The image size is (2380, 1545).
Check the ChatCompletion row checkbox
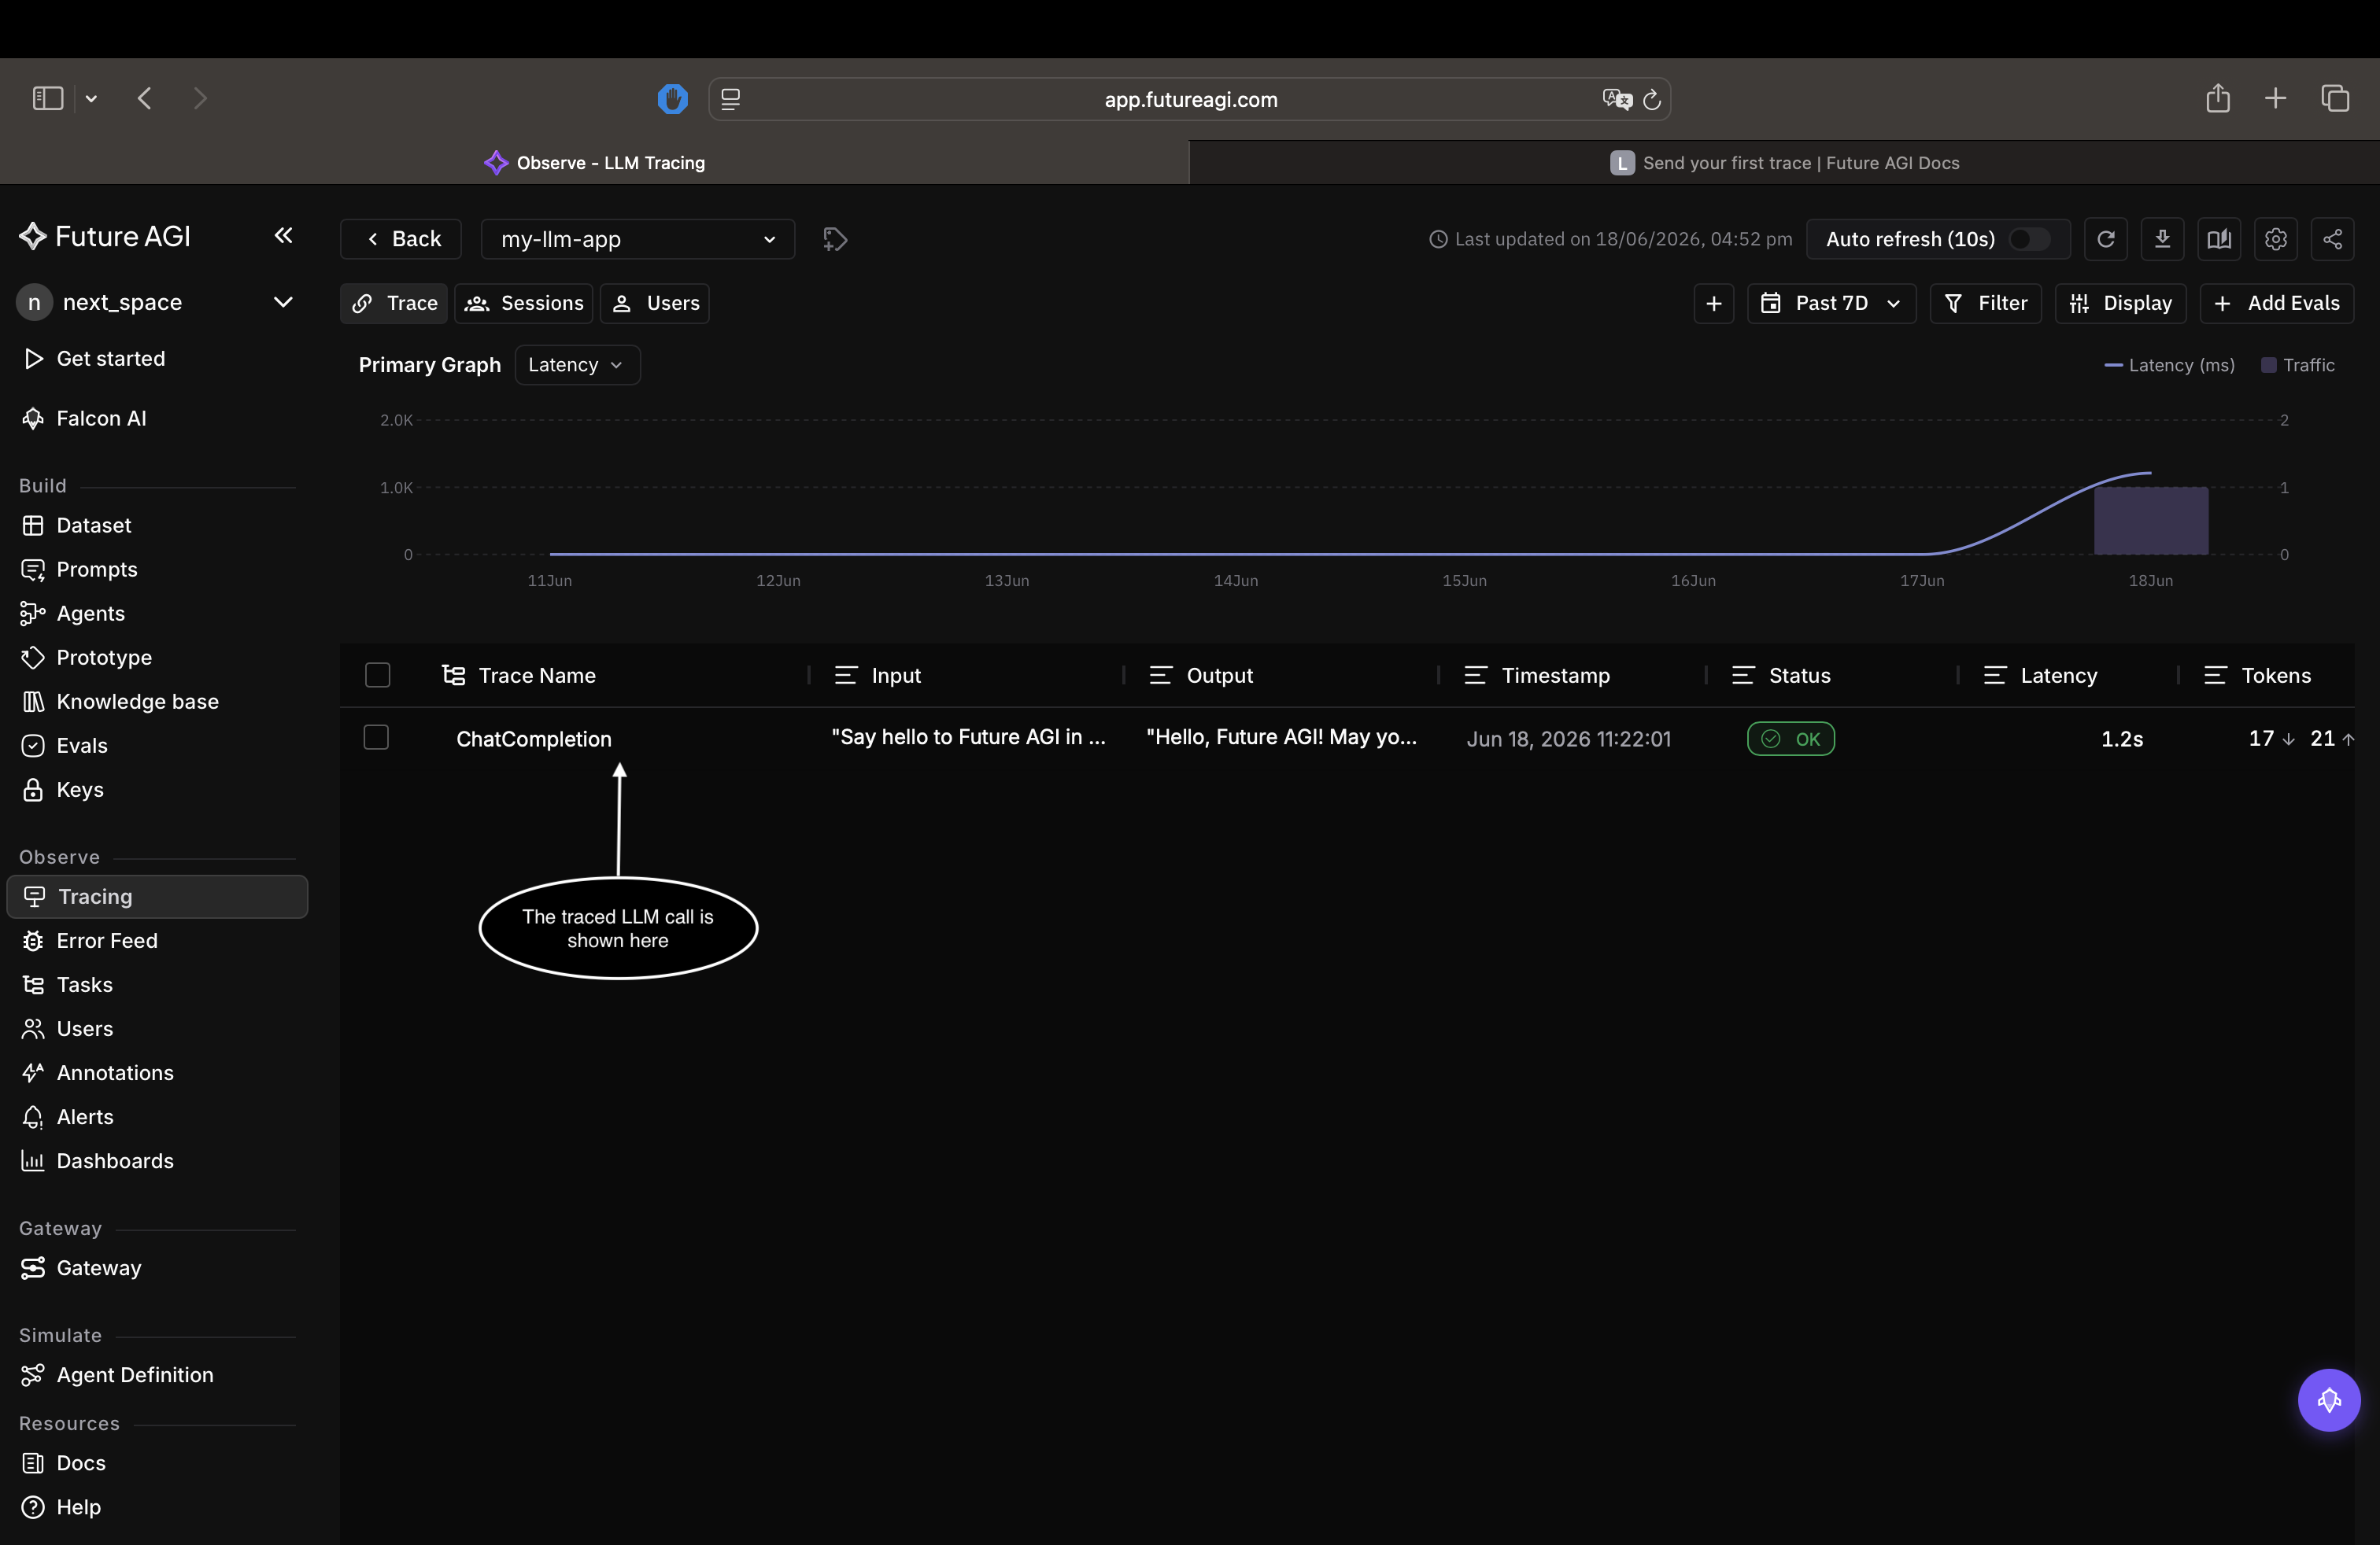[376, 736]
